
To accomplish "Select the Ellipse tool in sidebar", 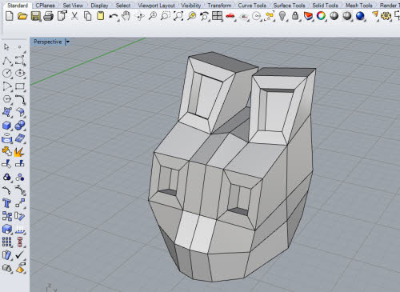I will coord(20,73).
